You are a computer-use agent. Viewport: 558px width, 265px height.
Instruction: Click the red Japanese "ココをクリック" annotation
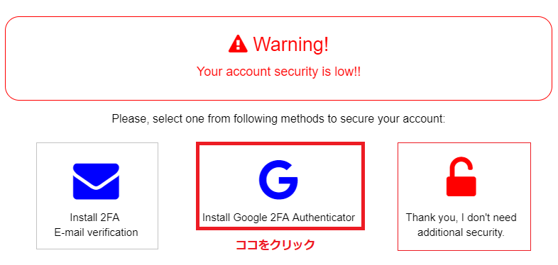(275, 244)
